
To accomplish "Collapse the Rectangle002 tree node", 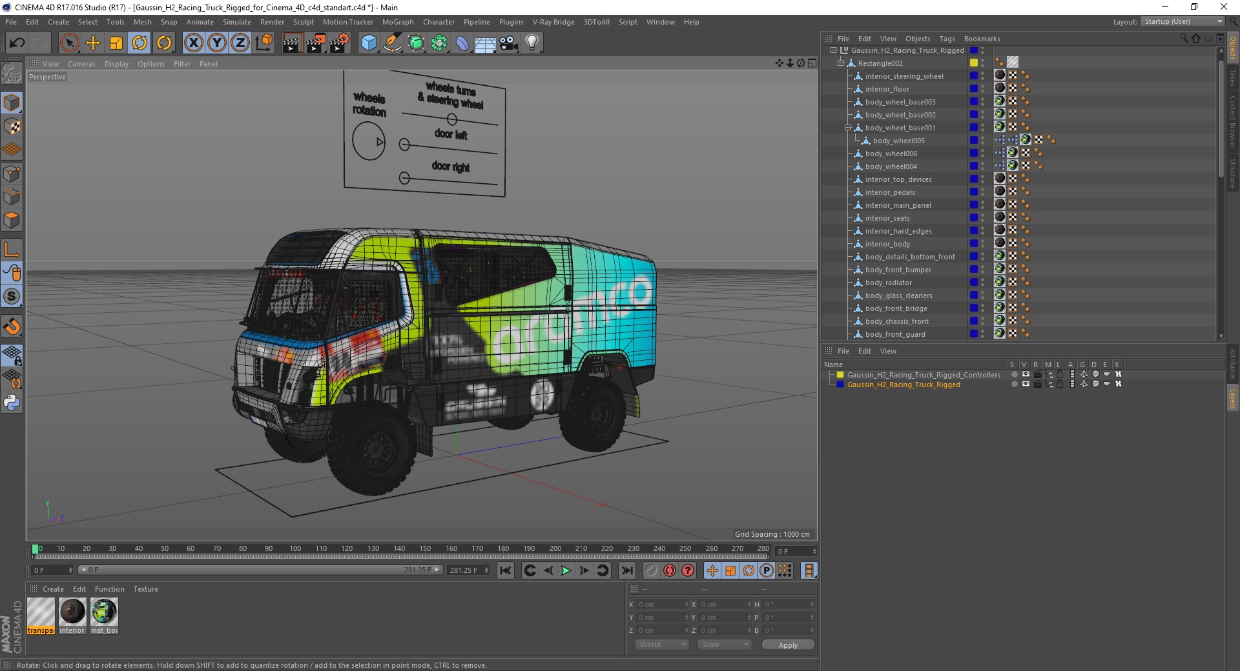I will [840, 63].
